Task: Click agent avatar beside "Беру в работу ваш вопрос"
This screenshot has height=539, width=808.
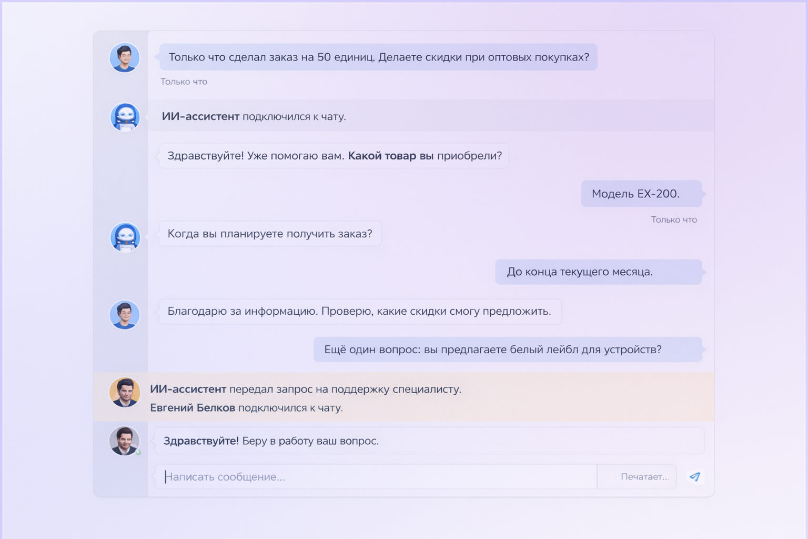Action: [x=125, y=441]
